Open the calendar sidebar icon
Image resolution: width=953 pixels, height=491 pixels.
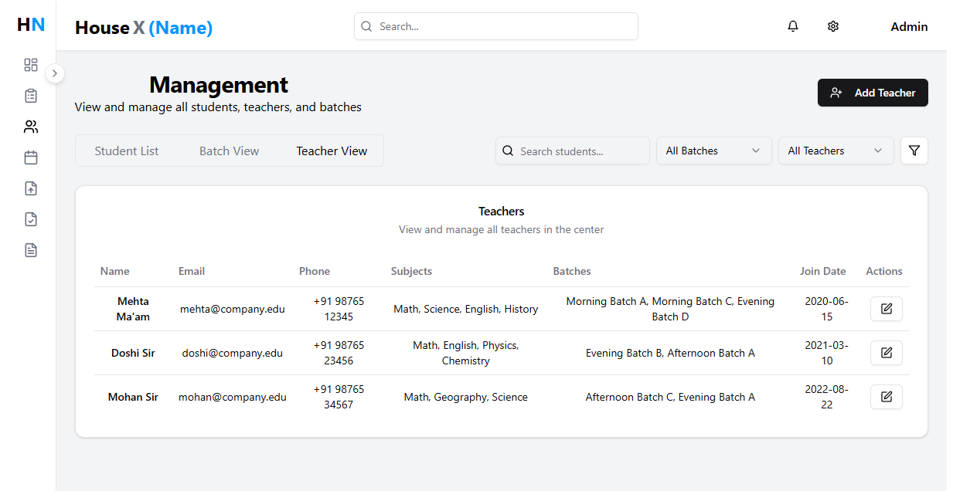(x=31, y=157)
